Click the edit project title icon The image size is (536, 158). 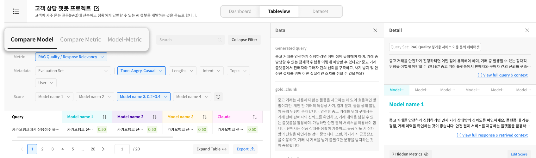(97, 9)
